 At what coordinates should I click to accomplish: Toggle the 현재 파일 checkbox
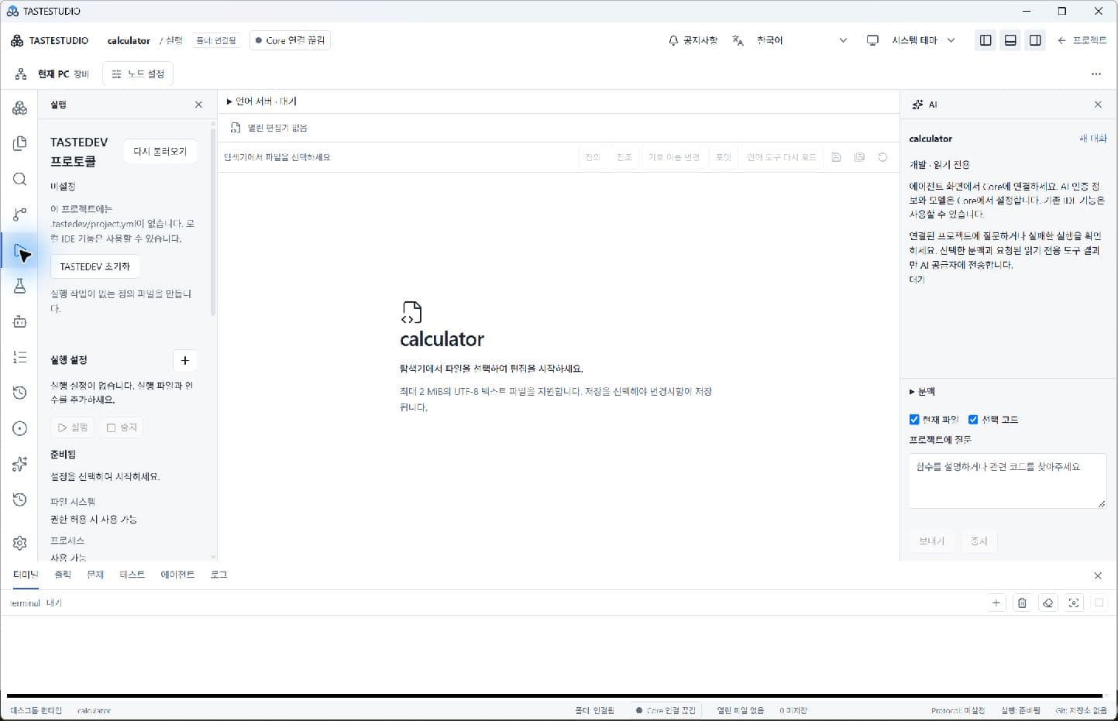pyautogui.click(x=914, y=420)
